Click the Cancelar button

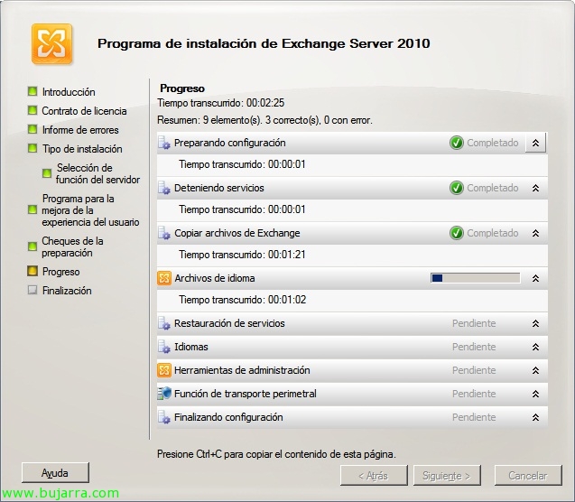[x=528, y=476]
